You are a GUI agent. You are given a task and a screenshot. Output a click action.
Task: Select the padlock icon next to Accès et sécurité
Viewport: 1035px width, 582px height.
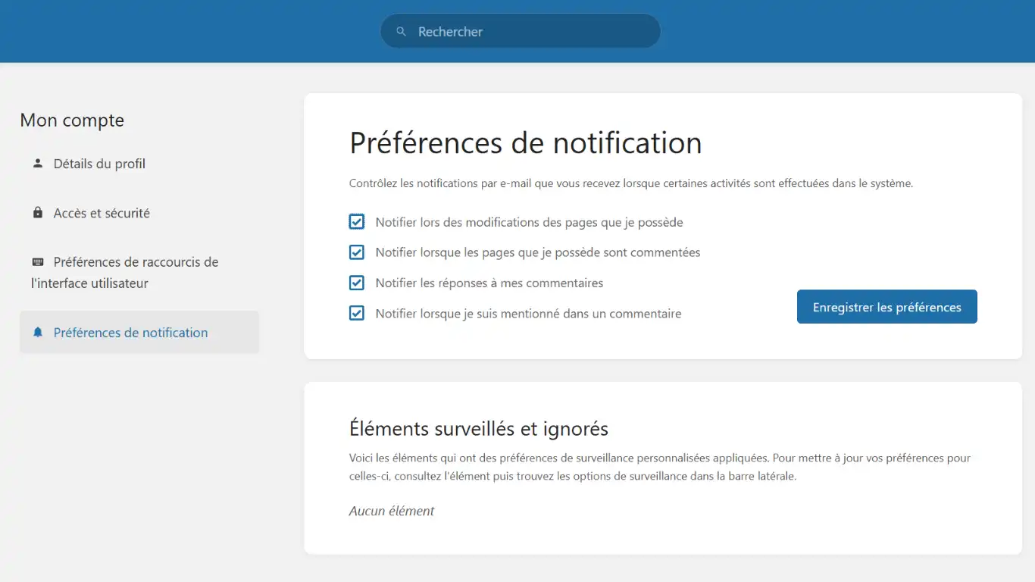tap(37, 212)
